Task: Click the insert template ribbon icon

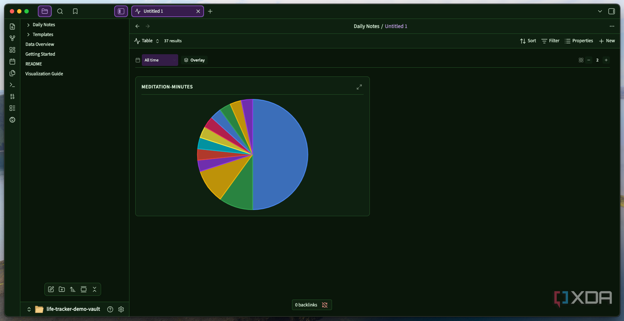Action: tap(12, 73)
